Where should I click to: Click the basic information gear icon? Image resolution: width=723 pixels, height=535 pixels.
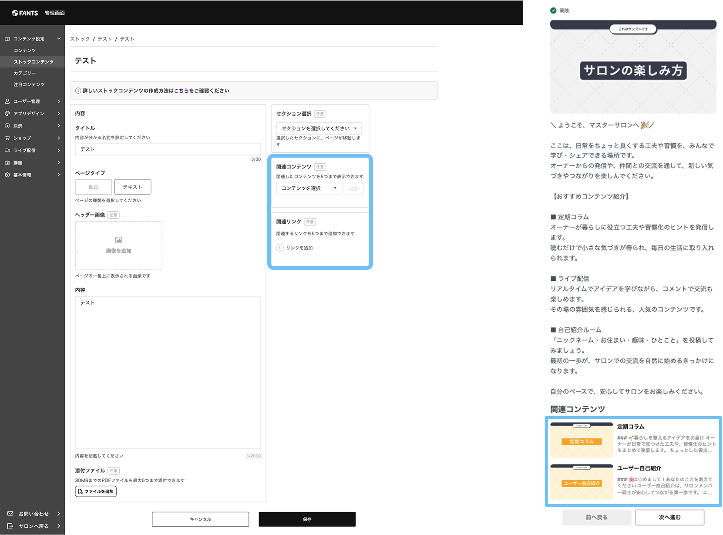click(7, 175)
